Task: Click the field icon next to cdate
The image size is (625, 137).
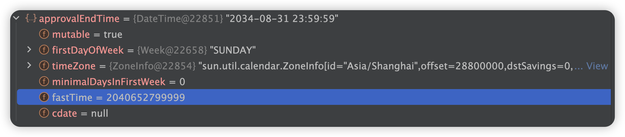Action: [44, 113]
